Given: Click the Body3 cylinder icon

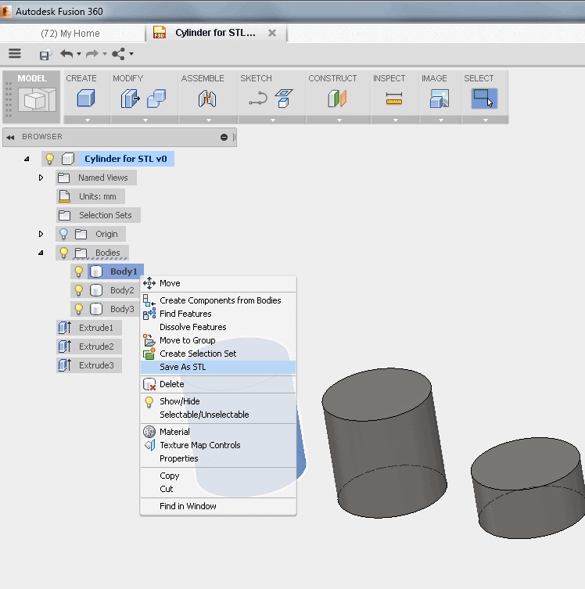Looking at the screenshot, I should coord(96,309).
